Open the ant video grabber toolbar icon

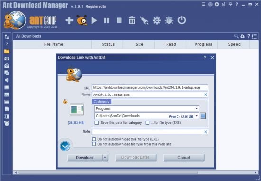(82, 20)
